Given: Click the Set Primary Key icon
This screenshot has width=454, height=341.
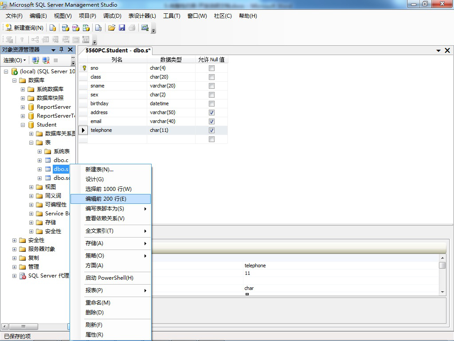Looking at the screenshot, I should 22,40.
